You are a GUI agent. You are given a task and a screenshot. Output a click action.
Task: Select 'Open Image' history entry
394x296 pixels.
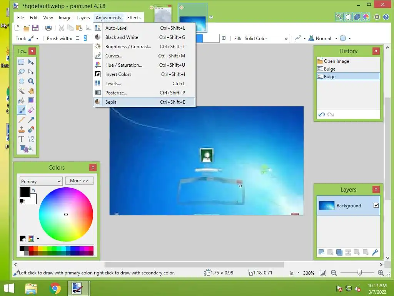pos(348,61)
